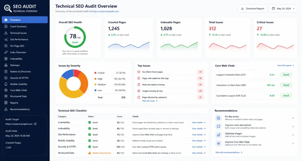The height and width of the screenshot is (161, 302).
Task: Click View all recommendations link
Action: (x=229, y=152)
